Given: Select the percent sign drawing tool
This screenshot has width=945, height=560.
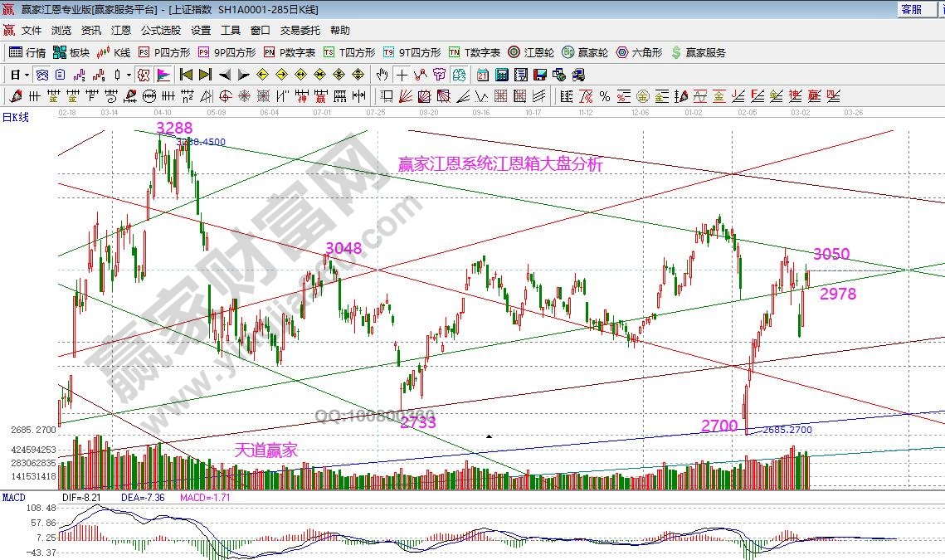Looking at the screenshot, I should point(604,96).
